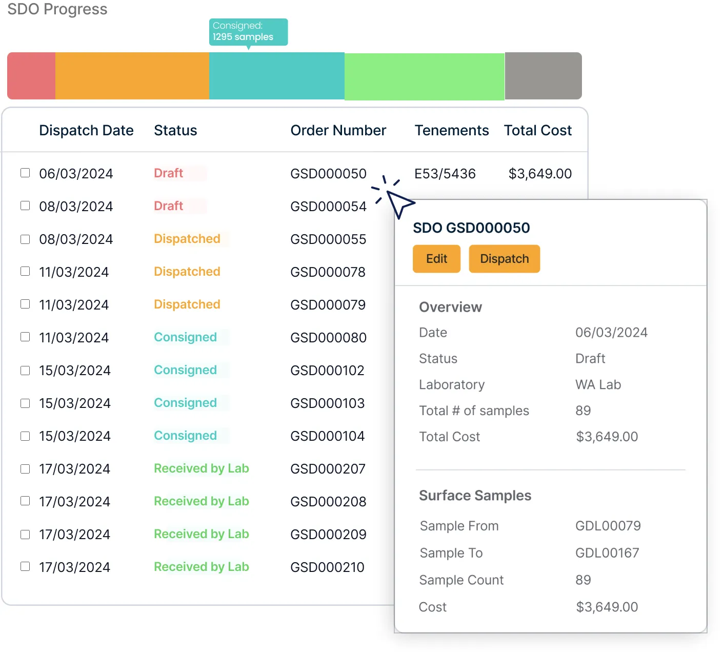Viewport: 724px width, 656px height.
Task: Click order number GSD000103 in the table
Action: (328, 403)
